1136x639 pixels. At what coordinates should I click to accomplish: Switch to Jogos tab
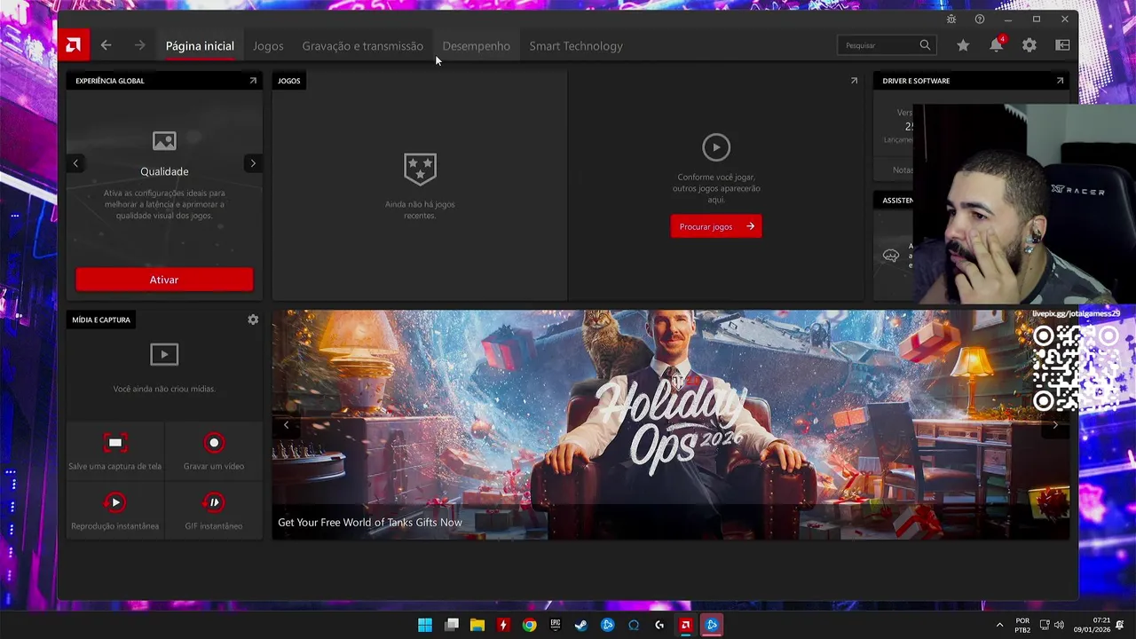[268, 46]
